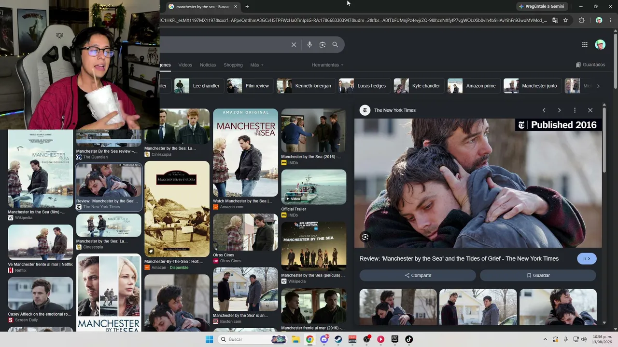This screenshot has width=618, height=347.
Task: Open the large preview image of the hug
Action: click(478, 183)
